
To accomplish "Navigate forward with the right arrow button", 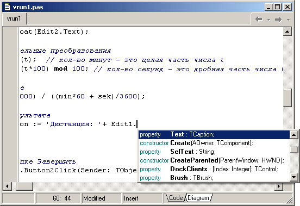I will (278, 20).
